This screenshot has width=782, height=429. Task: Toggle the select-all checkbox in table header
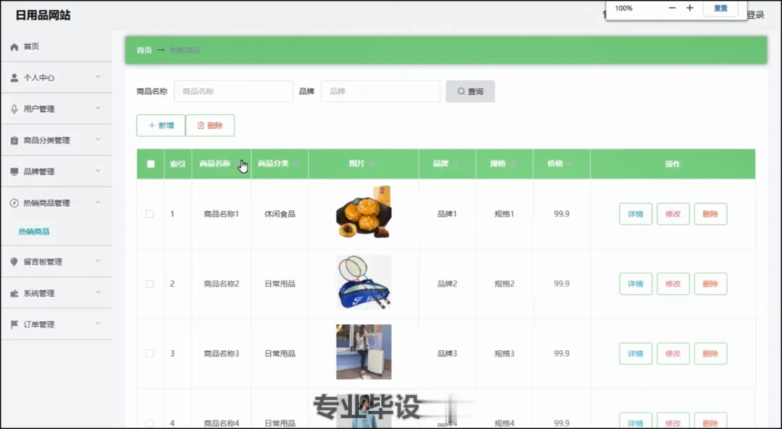[151, 164]
